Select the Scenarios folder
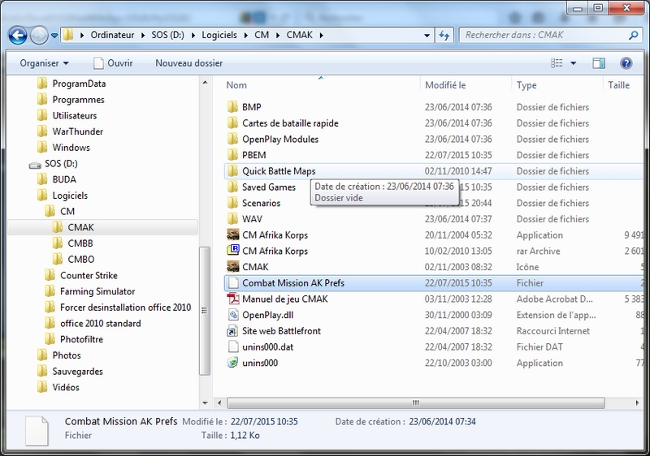This screenshot has height=456, width=650. click(x=261, y=203)
